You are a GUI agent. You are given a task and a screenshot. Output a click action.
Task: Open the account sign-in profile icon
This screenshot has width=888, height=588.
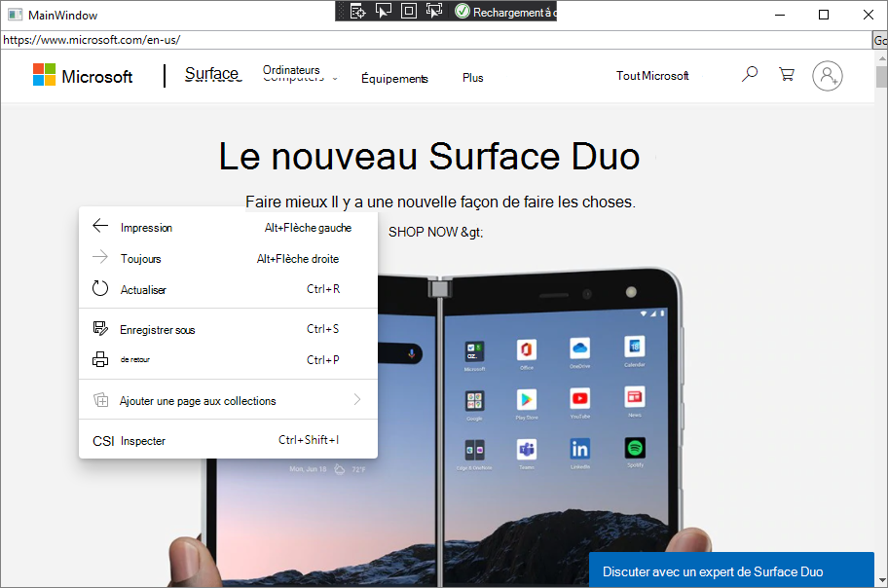[827, 76]
